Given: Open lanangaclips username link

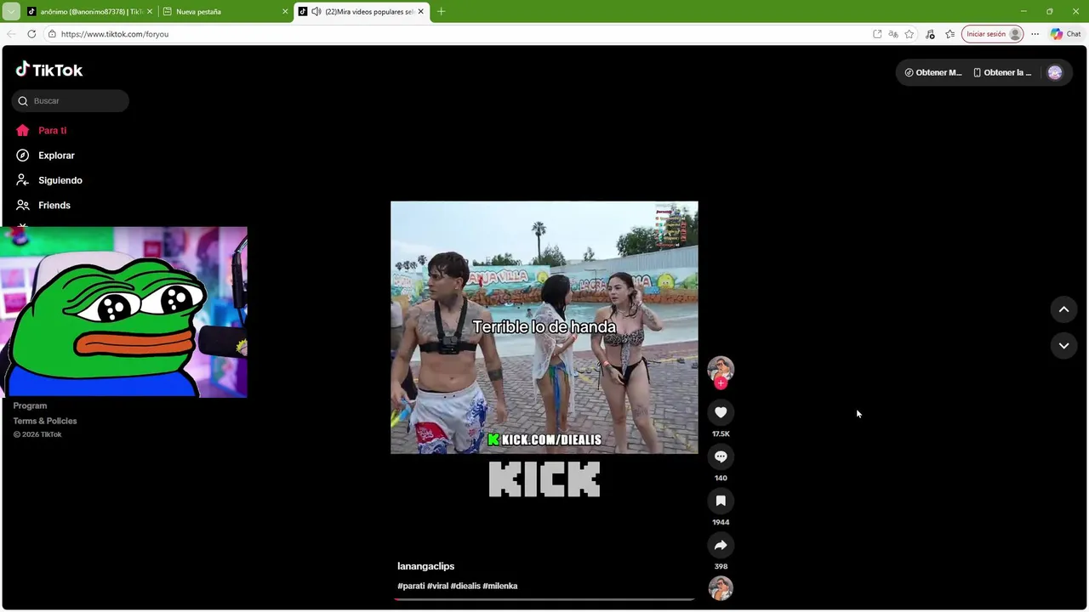Looking at the screenshot, I should [x=425, y=566].
